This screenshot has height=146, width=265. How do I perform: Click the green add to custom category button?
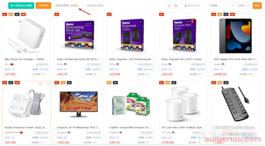point(21,6)
